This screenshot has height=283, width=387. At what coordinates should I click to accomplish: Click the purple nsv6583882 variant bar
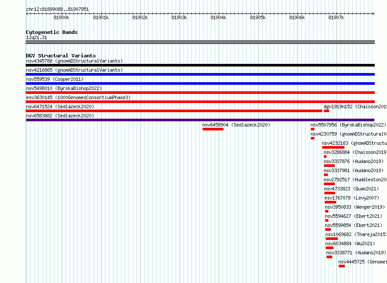click(200, 120)
